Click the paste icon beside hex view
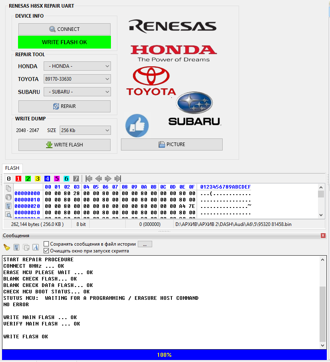This screenshot has width=330, height=362. (8, 197)
